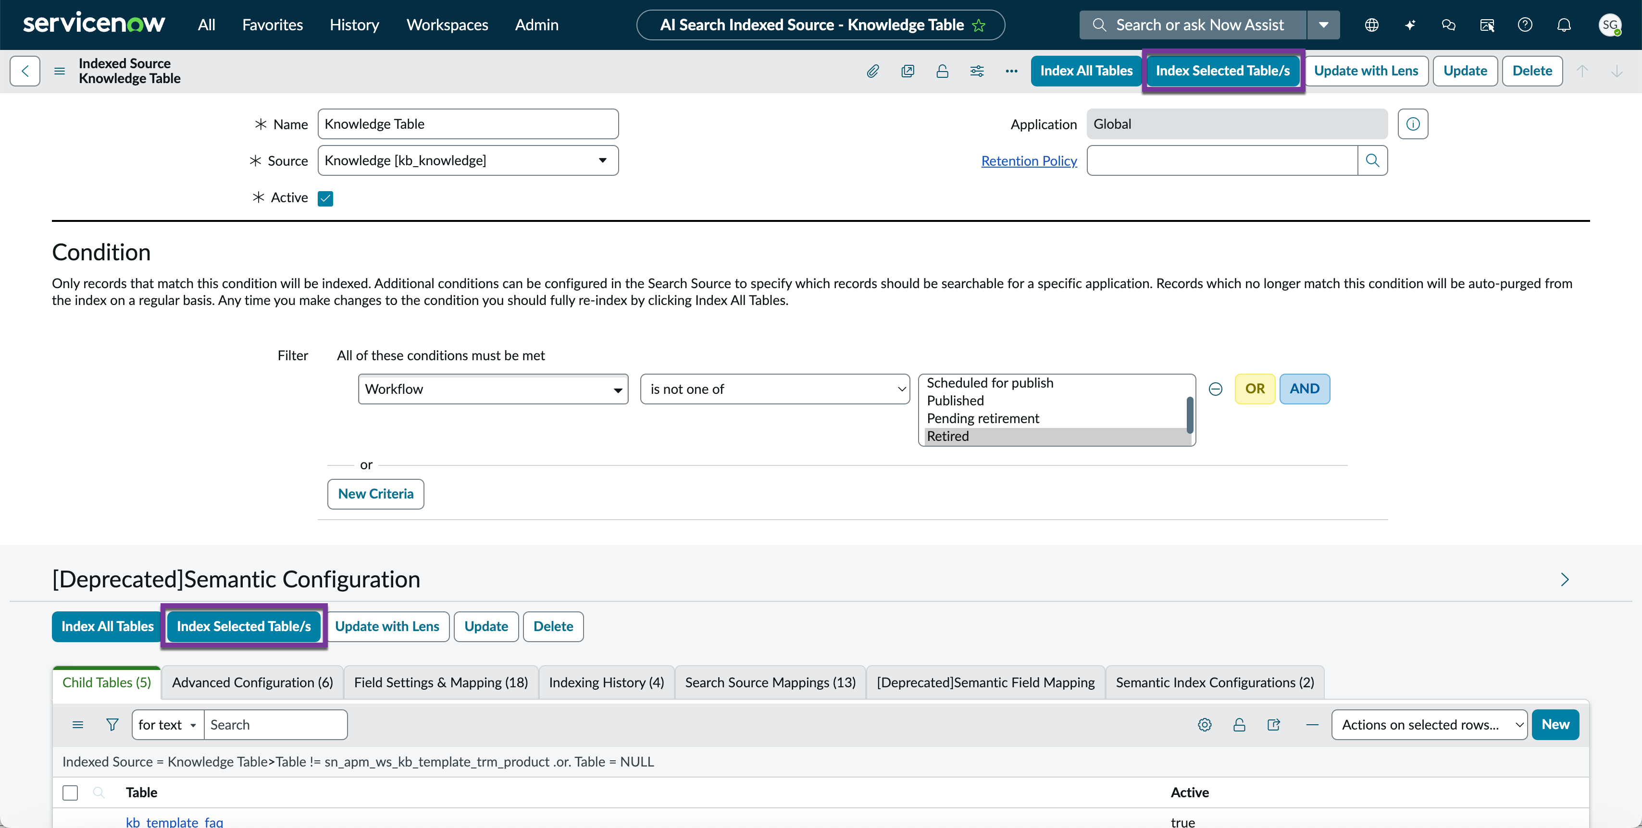1642x828 pixels.
Task: Open the Retention Policy link
Action: pyautogui.click(x=1029, y=161)
